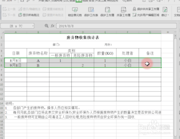Click the cell containing 9月8日

click(x=15, y=65)
